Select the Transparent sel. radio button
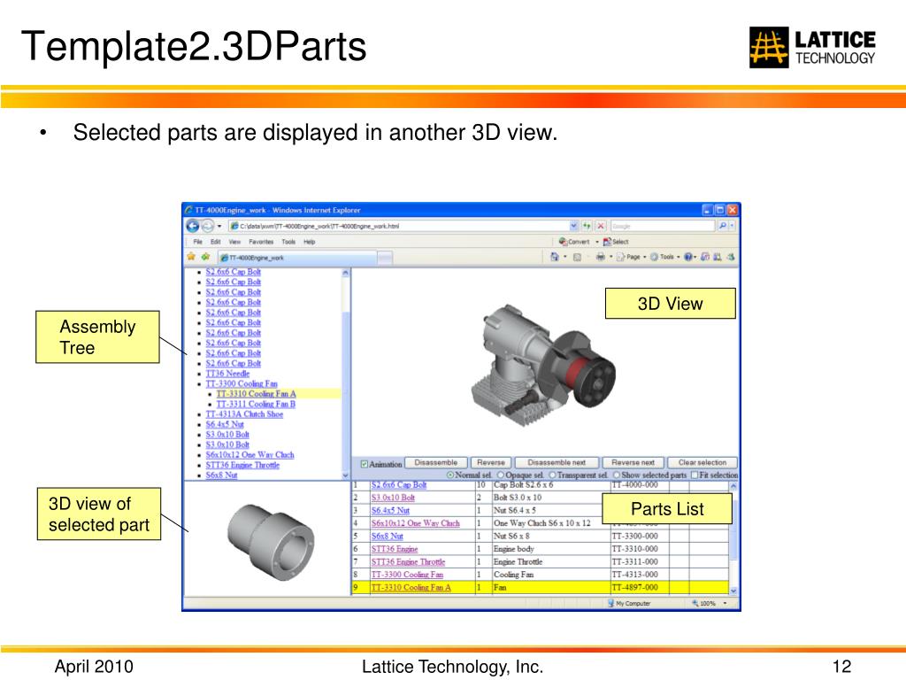 pos(552,475)
